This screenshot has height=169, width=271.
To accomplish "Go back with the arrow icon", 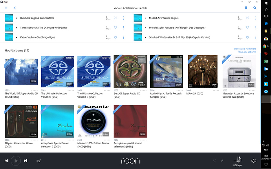I will point(15,8).
